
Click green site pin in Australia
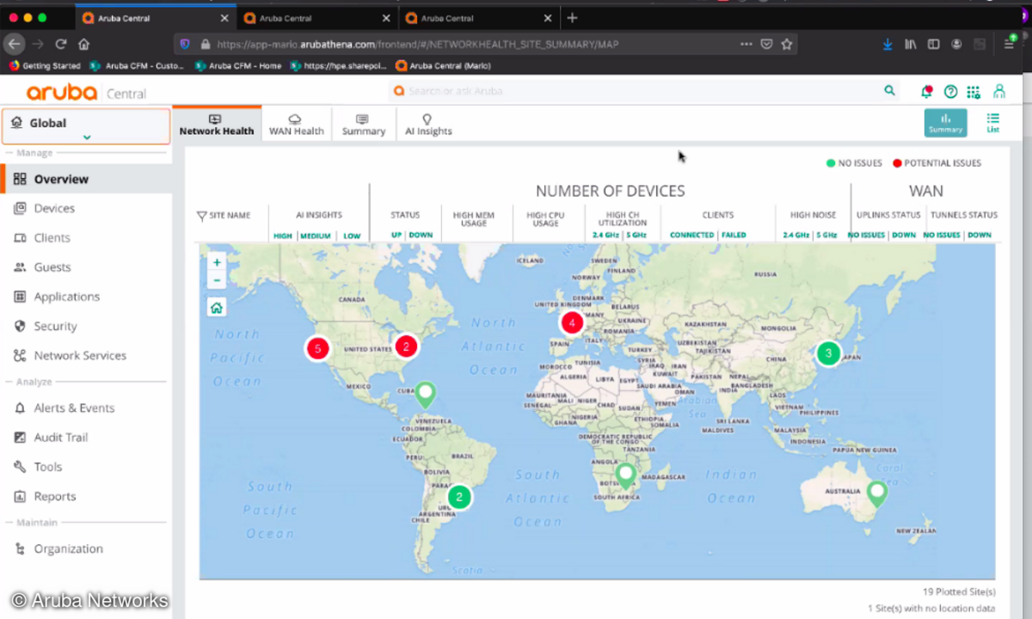tap(876, 493)
